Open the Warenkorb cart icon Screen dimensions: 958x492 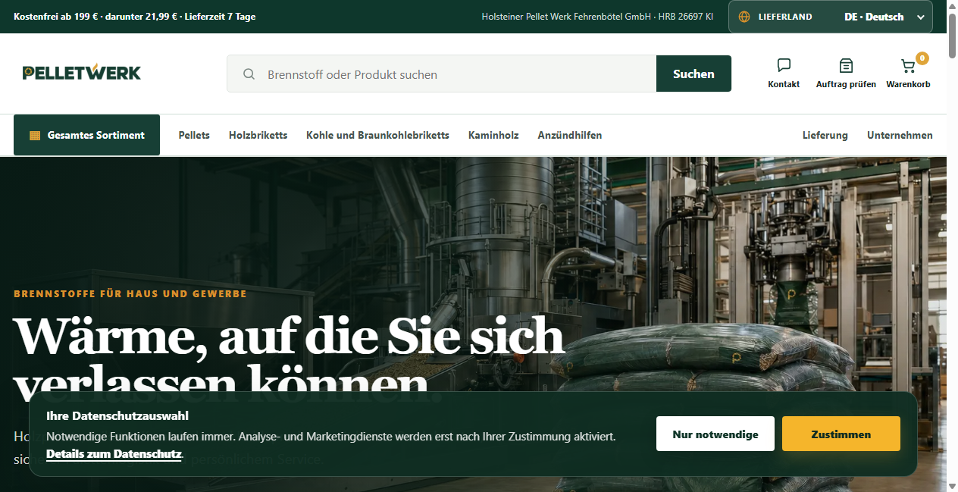[x=908, y=66]
